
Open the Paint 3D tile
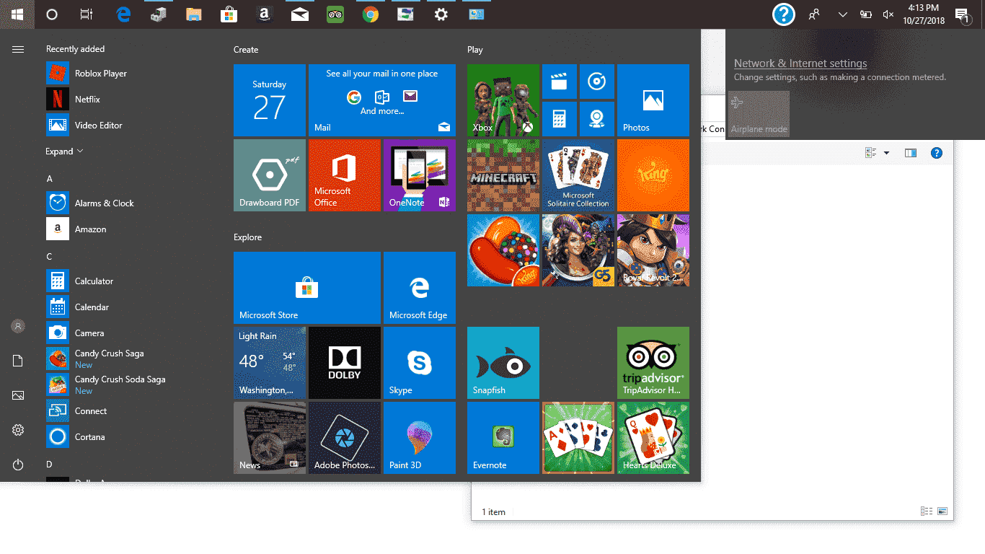(x=420, y=438)
